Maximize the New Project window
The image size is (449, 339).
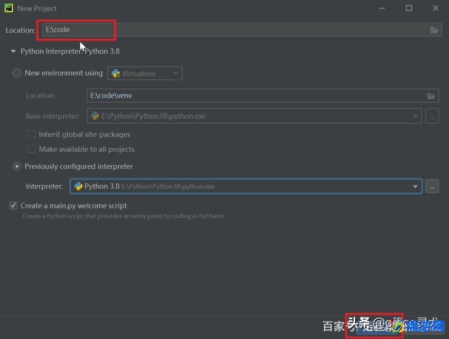[409, 8]
